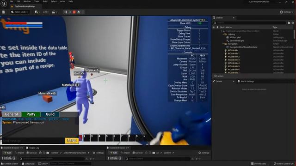Screen dimensions: 296x166
Task: Click the eject from player icon
Action: [x=79, y=12]
